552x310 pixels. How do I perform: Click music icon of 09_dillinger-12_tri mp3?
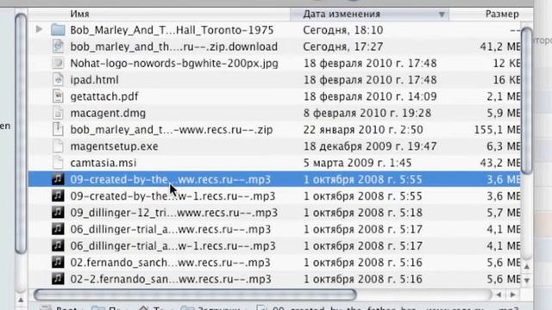[x=58, y=213]
